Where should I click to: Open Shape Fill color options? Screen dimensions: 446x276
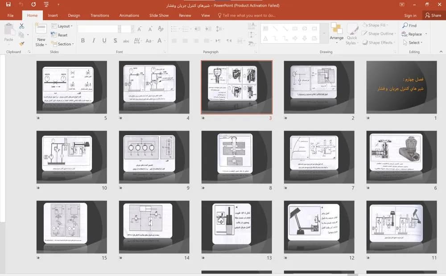pyautogui.click(x=376, y=25)
